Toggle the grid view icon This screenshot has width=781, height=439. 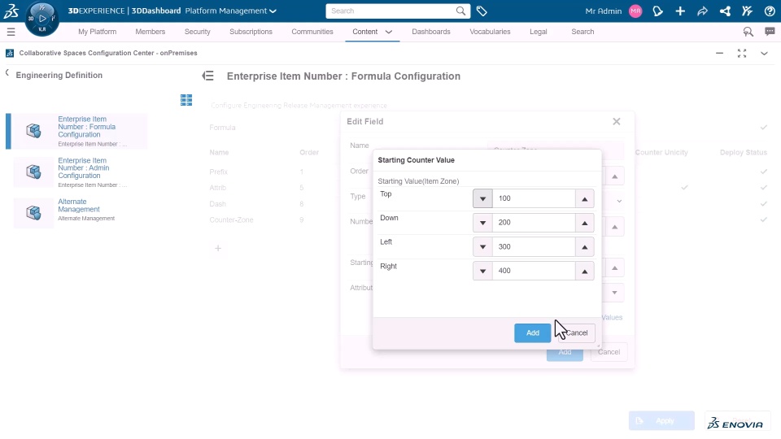186,100
